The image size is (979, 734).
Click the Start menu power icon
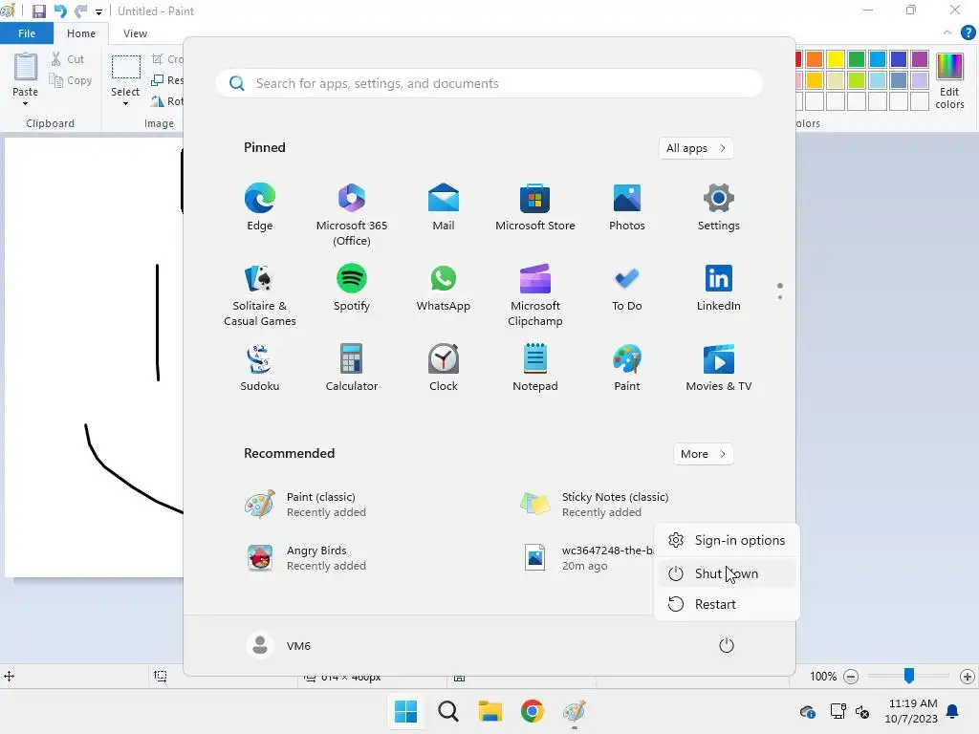pos(727,645)
